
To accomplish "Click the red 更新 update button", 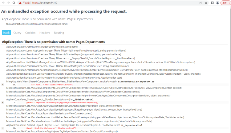I will (x=225, y=2).
